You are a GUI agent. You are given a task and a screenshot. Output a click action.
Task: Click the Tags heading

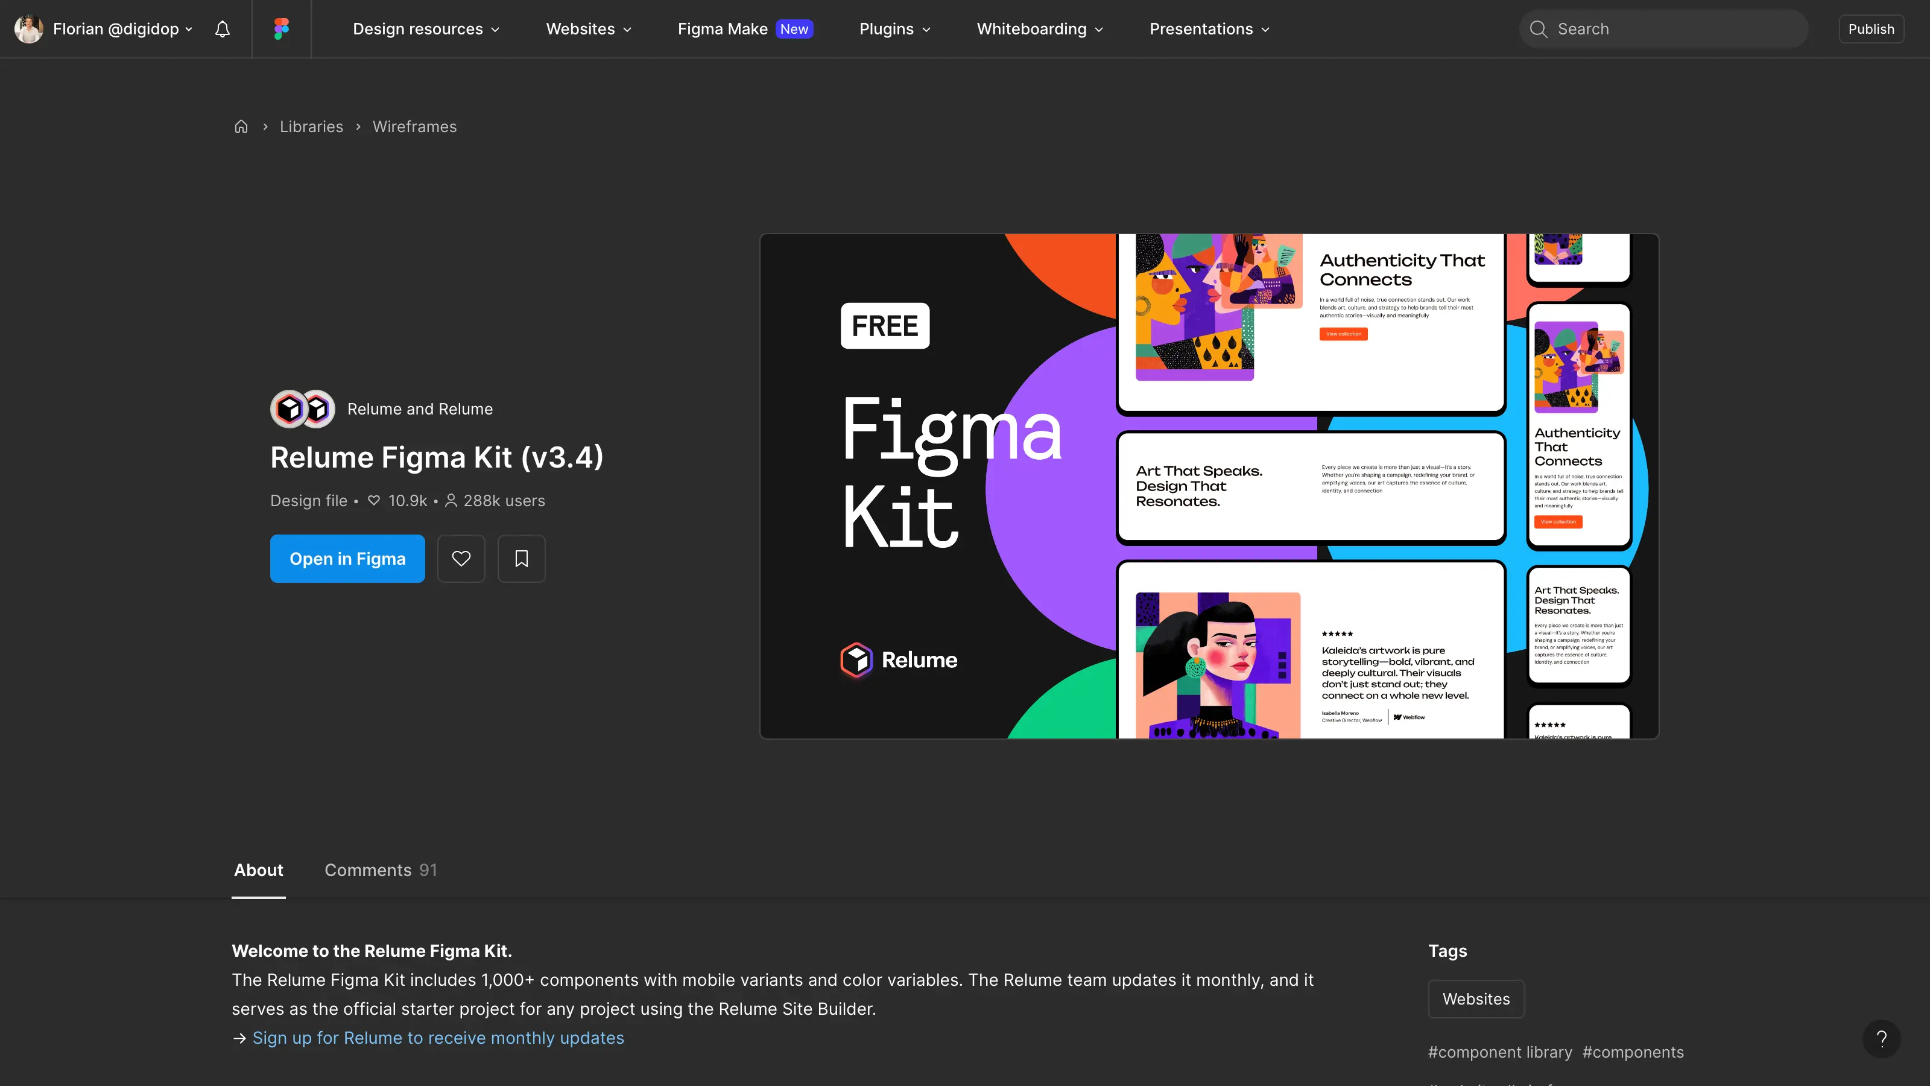tap(1447, 951)
